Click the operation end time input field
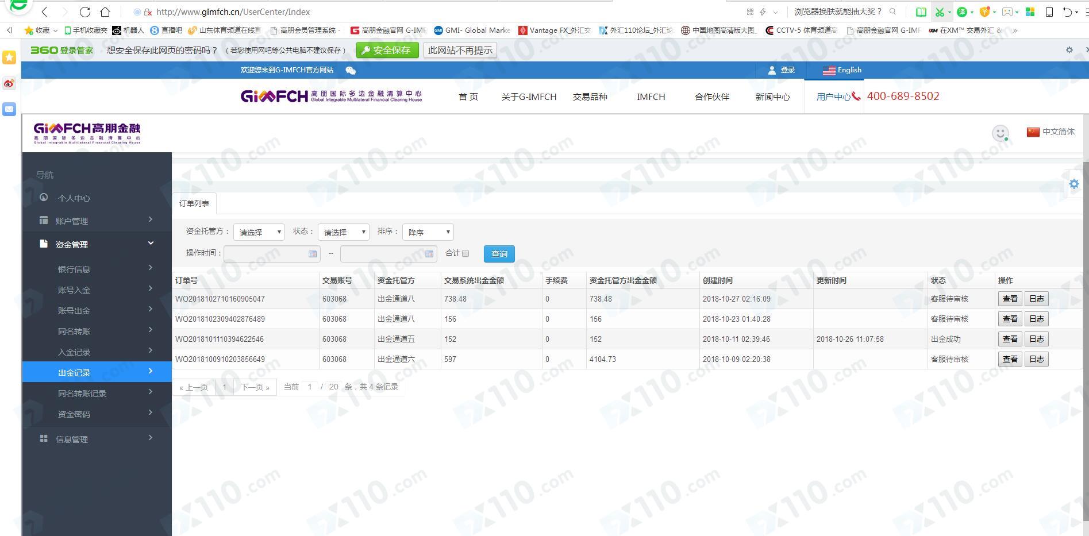This screenshot has width=1089, height=536. (x=388, y=253)
